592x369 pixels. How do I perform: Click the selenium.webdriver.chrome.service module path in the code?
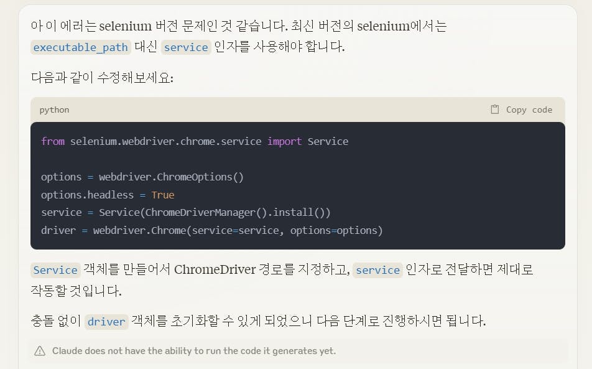[x=165, y=141]
